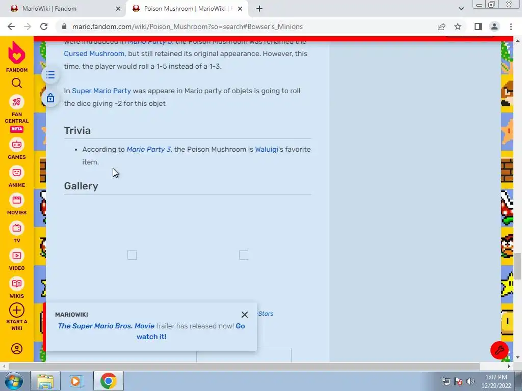
Task: Open the table of contents list icon
Action: [50, 75]
